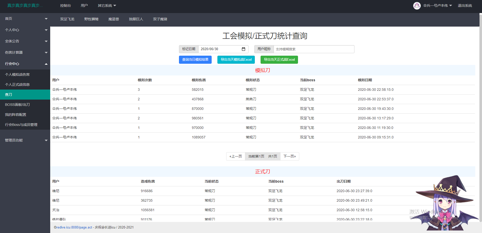Open 控制台 in the top navigation

click(x=66, y=6)
